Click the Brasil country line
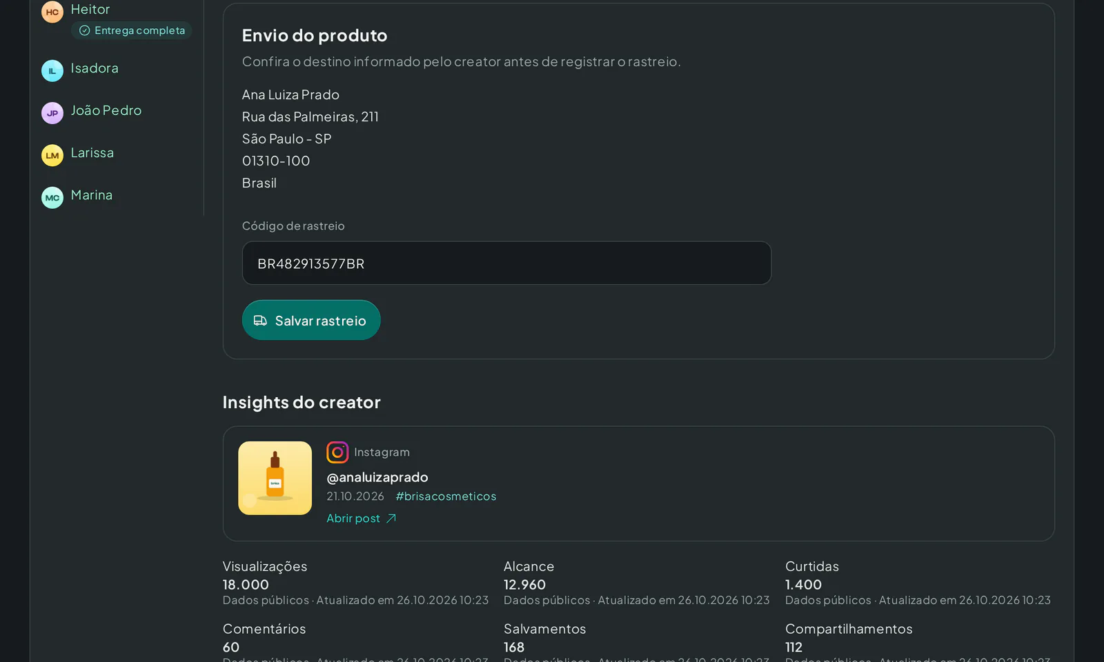This screenshot has height=662, width=1104. coord(259,183)
